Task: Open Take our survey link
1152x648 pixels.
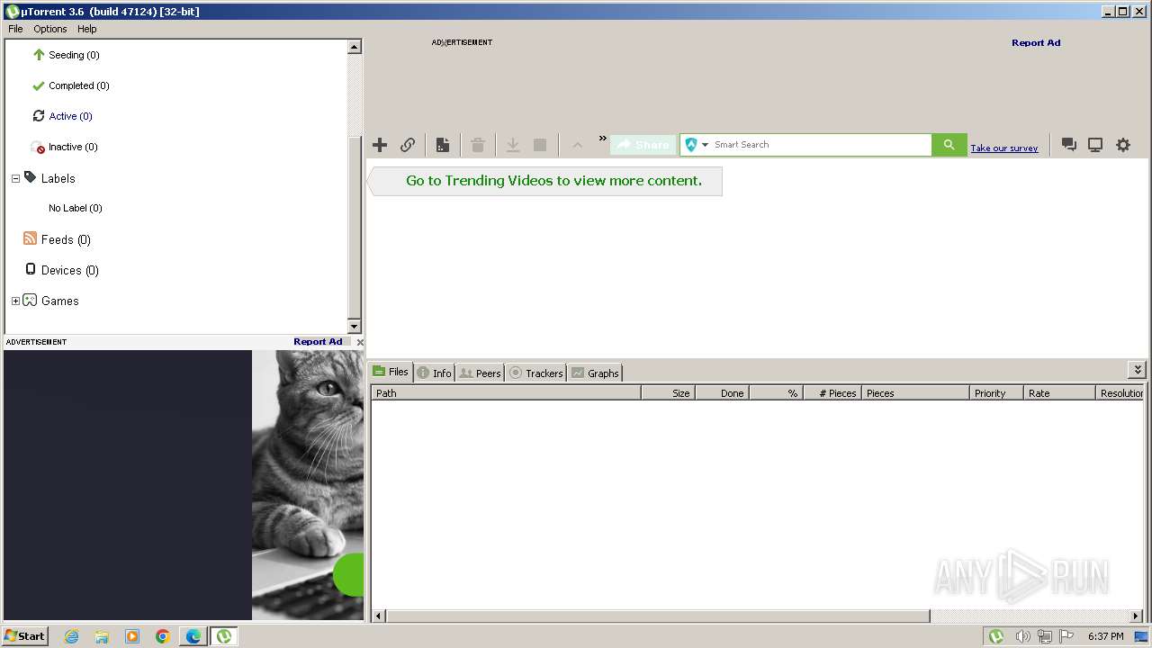Action: [x=1004, y=148]
